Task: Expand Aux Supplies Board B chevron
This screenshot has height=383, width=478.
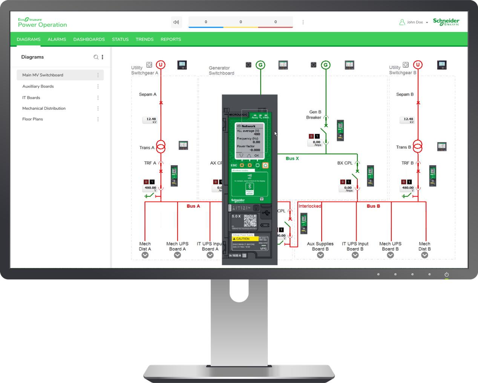Action: click(320, 255)
